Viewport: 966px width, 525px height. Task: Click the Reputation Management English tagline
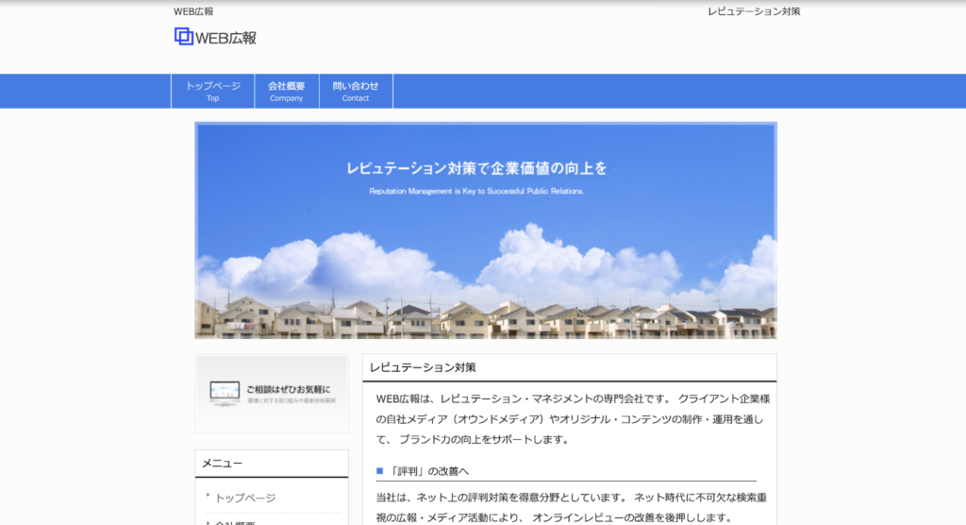tap(476, 192)
